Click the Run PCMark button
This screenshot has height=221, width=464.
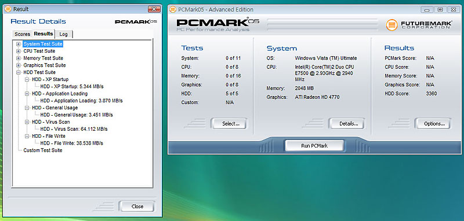(314, 146)
